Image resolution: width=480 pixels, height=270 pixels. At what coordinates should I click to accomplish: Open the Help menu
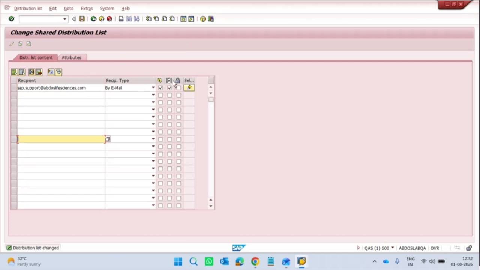(x=125, y=8)
